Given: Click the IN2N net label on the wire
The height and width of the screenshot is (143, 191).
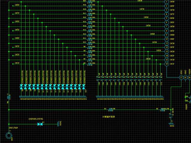Looking at the screenshot, I should 158,50.
